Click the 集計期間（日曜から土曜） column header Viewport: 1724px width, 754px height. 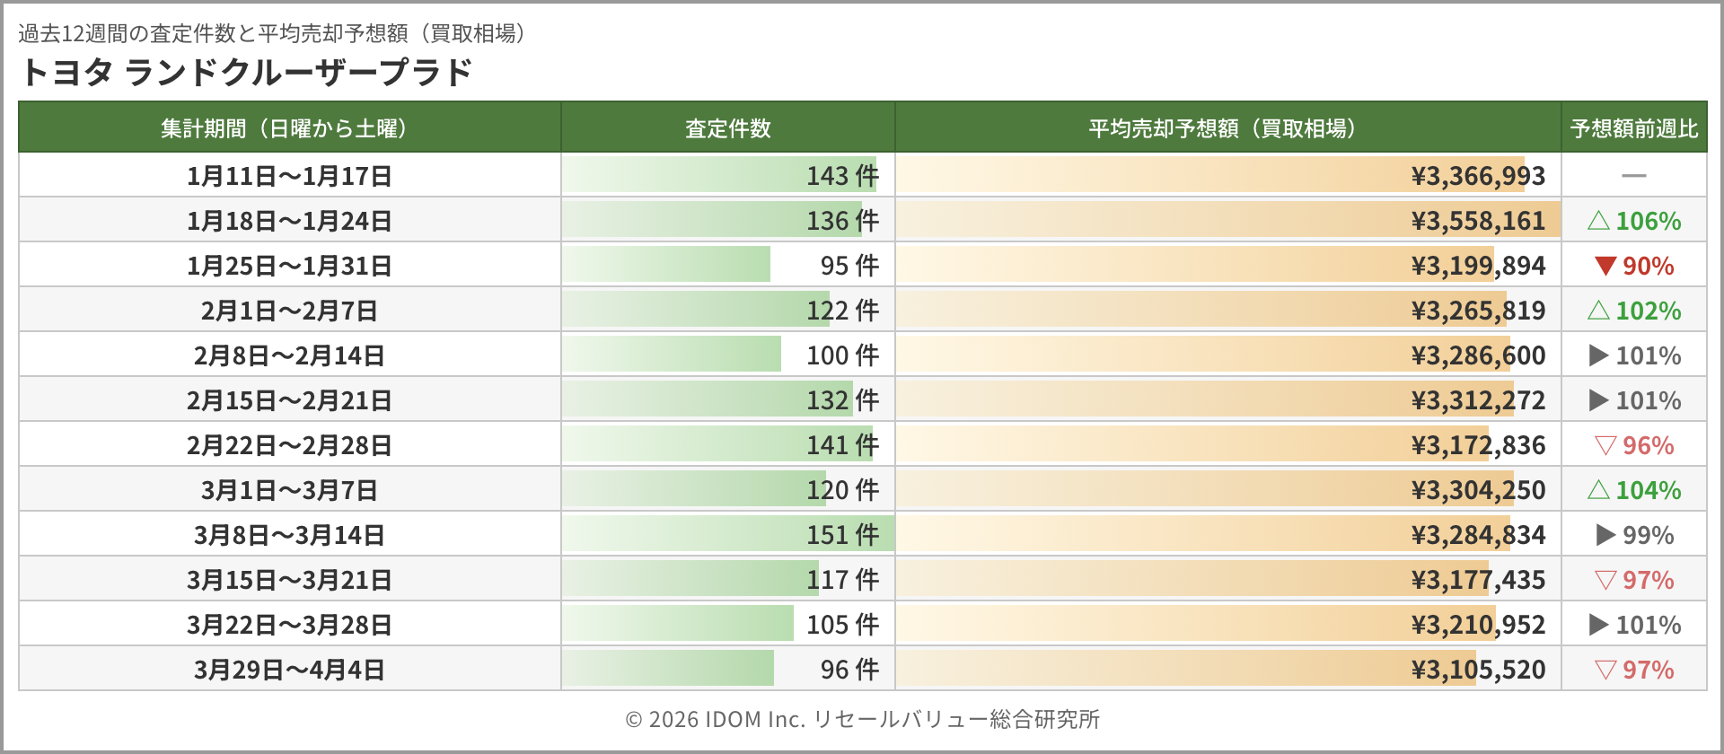tap(289, 128)
